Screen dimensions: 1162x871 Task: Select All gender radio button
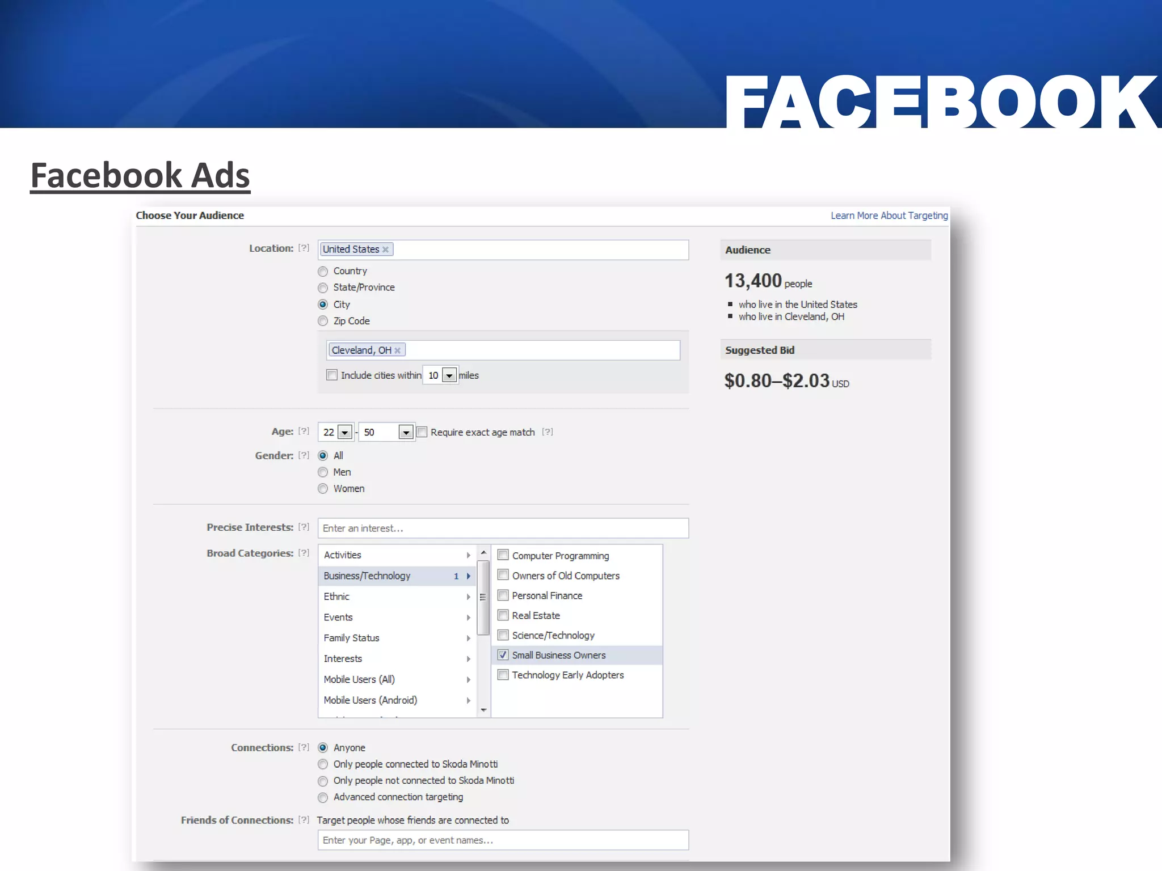323,455
